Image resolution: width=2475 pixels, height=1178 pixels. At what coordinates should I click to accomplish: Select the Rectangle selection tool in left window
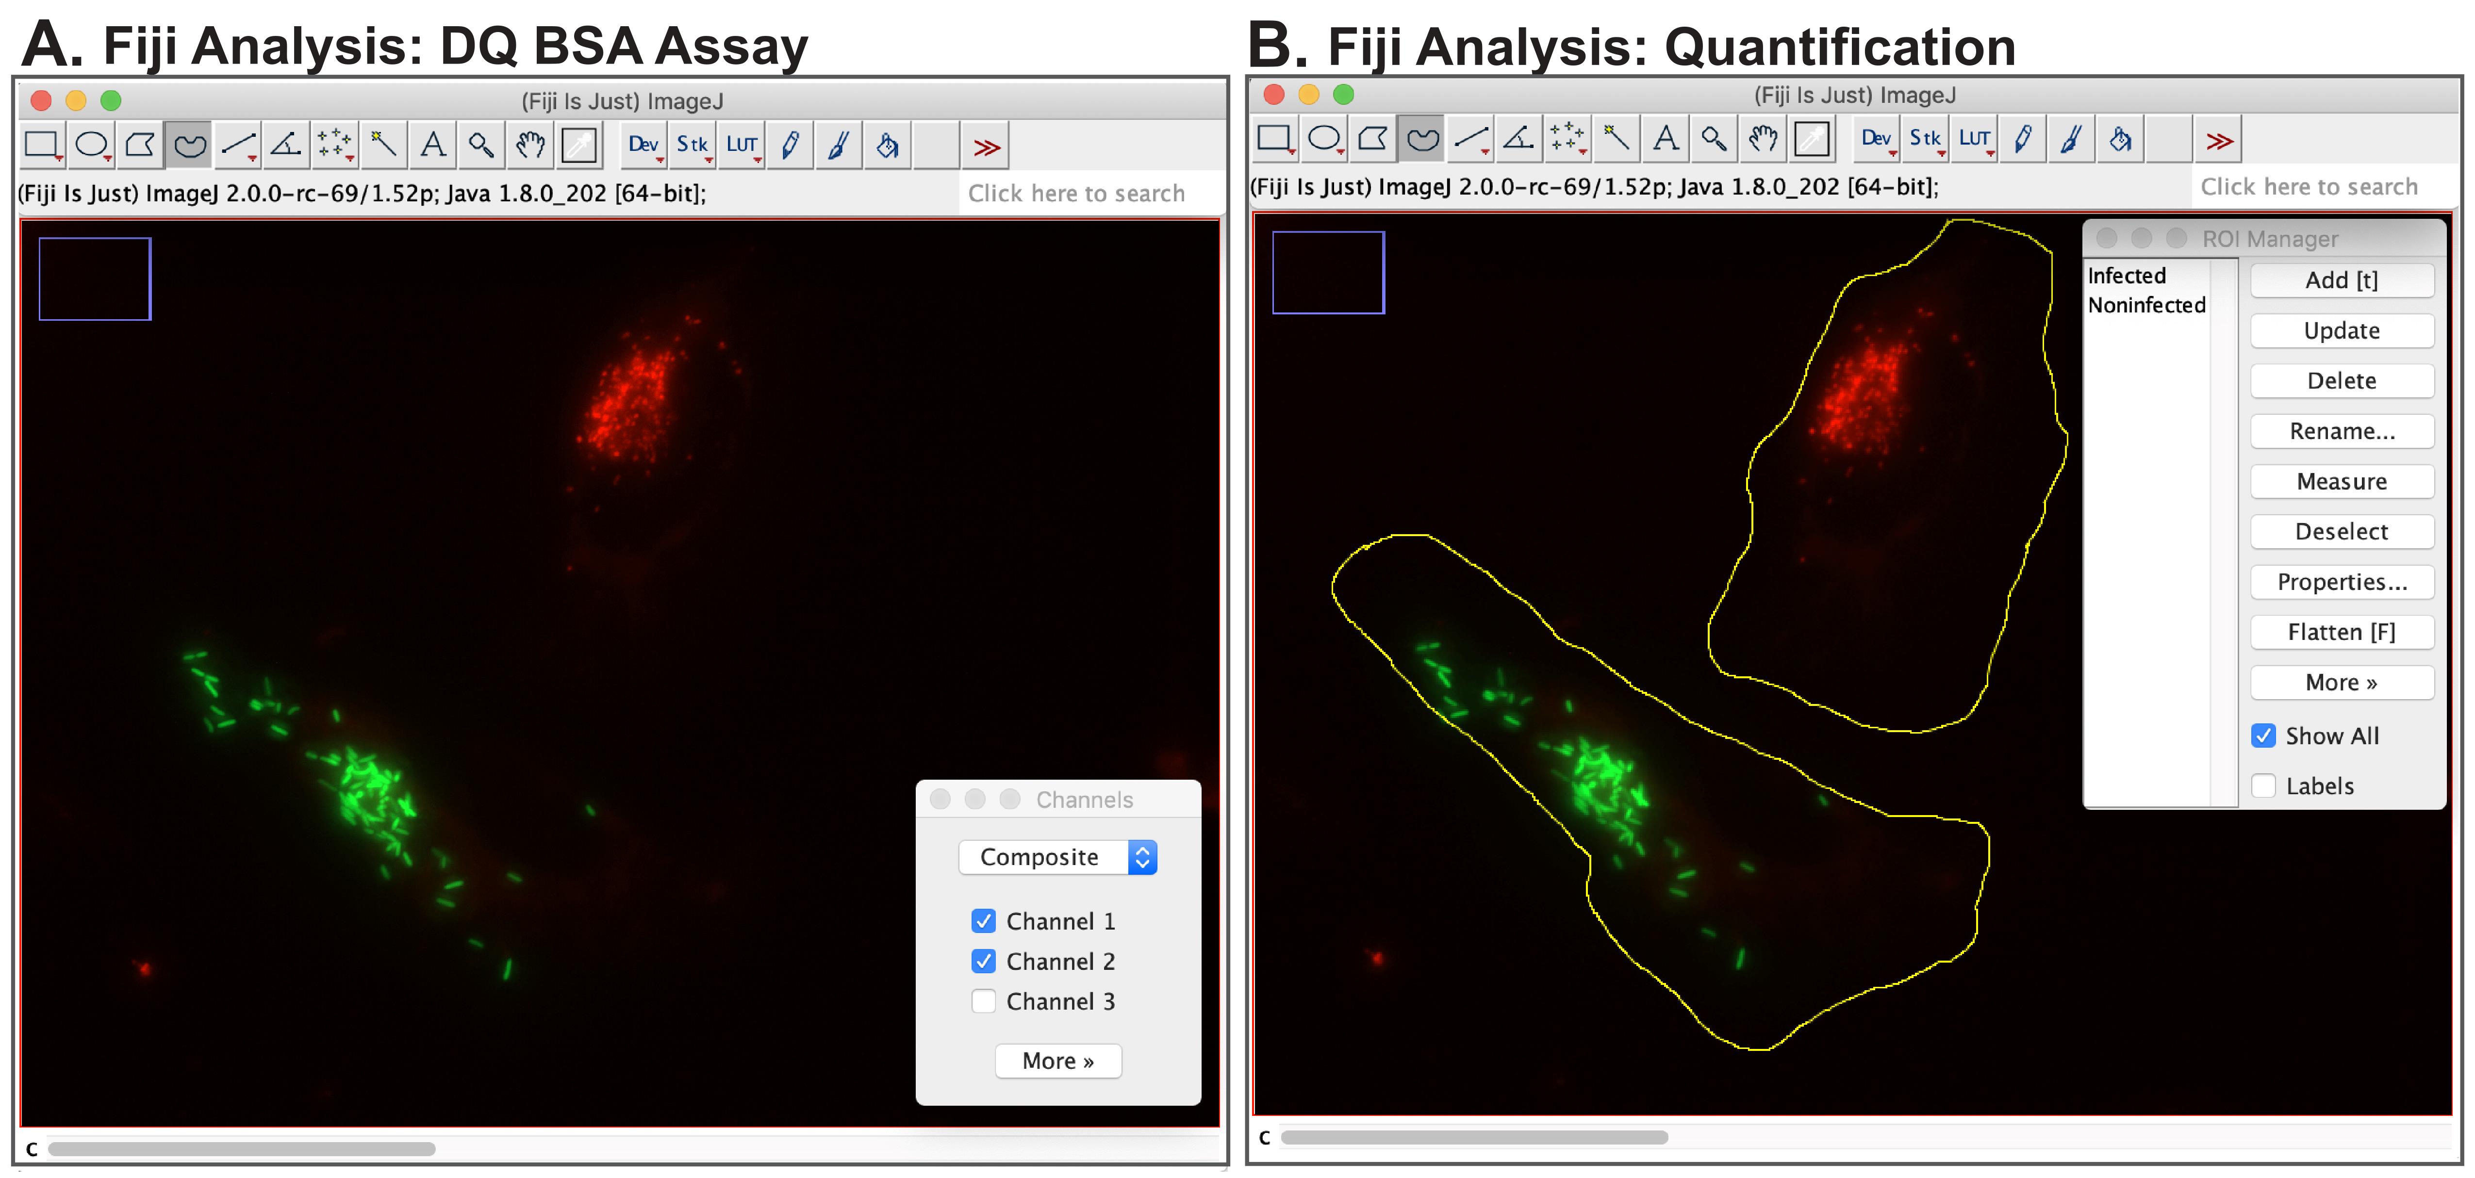[40, 145]
